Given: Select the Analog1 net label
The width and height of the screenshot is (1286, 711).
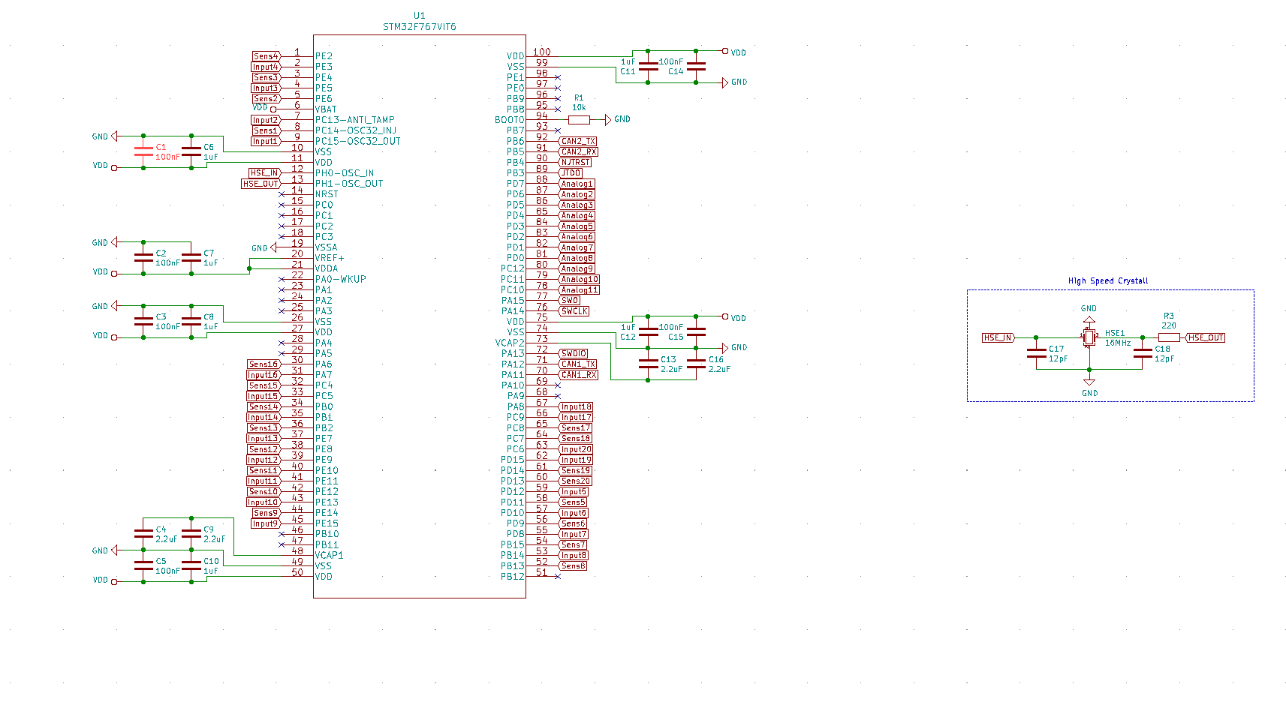Looking at the screenshot, I should (x=577, y=184).
